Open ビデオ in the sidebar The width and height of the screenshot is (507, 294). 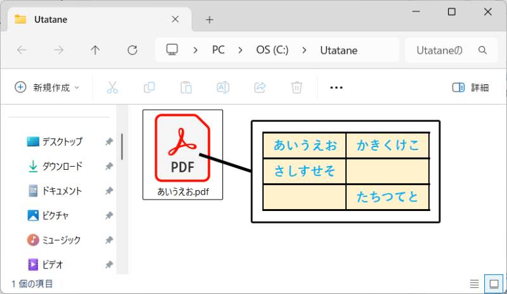(45, 265)
